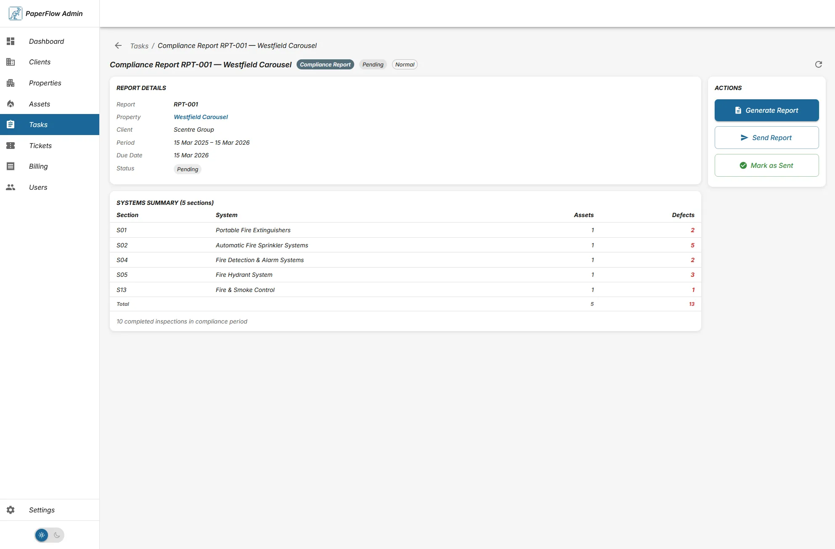This screenshot has width=835, height=549.
Task: Navigate back using the arrow icon
Action: (x=118, y=45)
